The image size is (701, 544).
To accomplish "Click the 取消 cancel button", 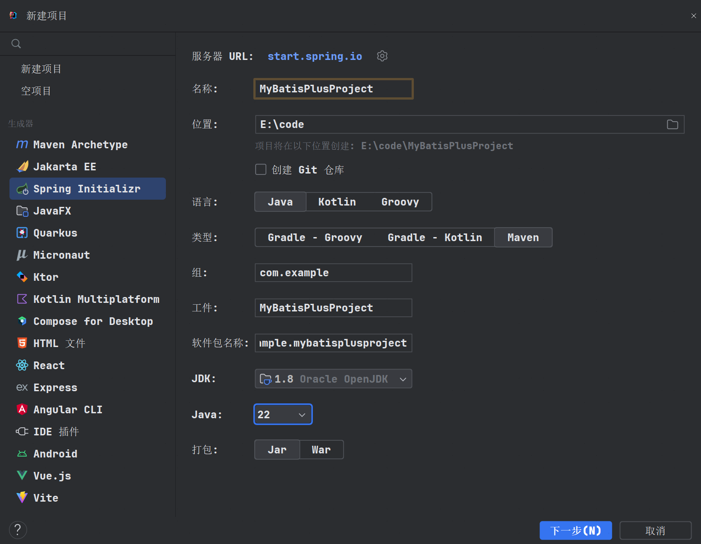I will tap(655, 530).
